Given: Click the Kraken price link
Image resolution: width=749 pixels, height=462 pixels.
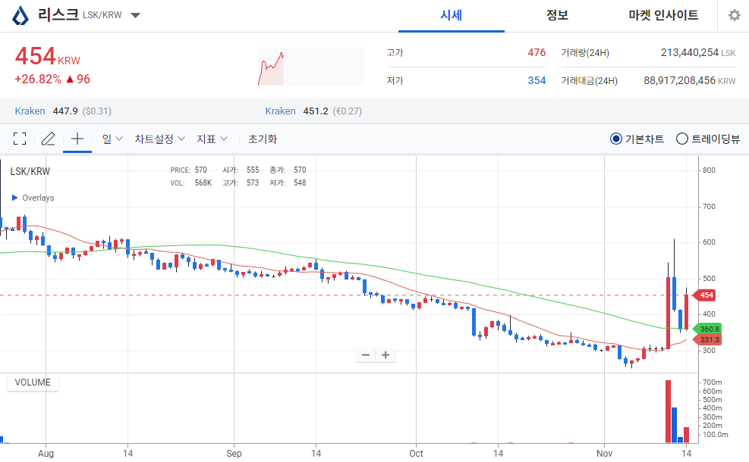Looking at the screenshot, I should point(30,111).
